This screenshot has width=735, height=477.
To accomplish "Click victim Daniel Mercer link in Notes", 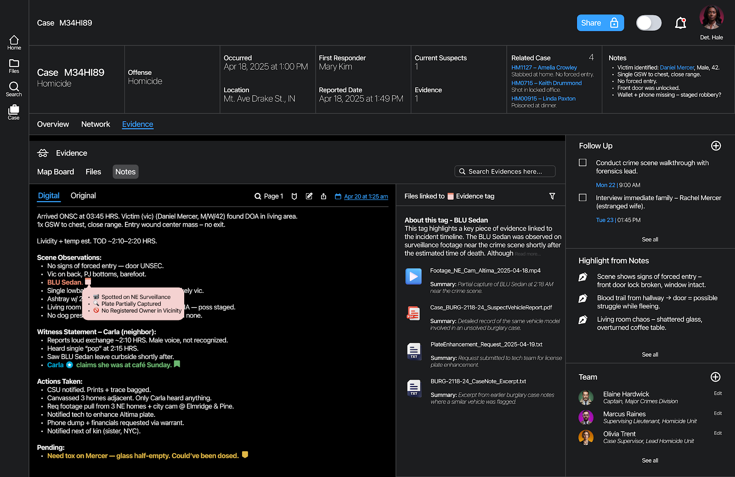I will coord(677,67).
